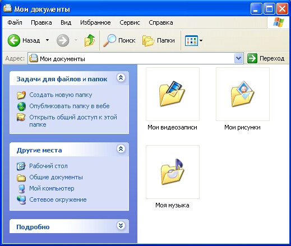Open the Views dropdown arrow
Screen dimensions: 291x246
(x=201, y=40)
